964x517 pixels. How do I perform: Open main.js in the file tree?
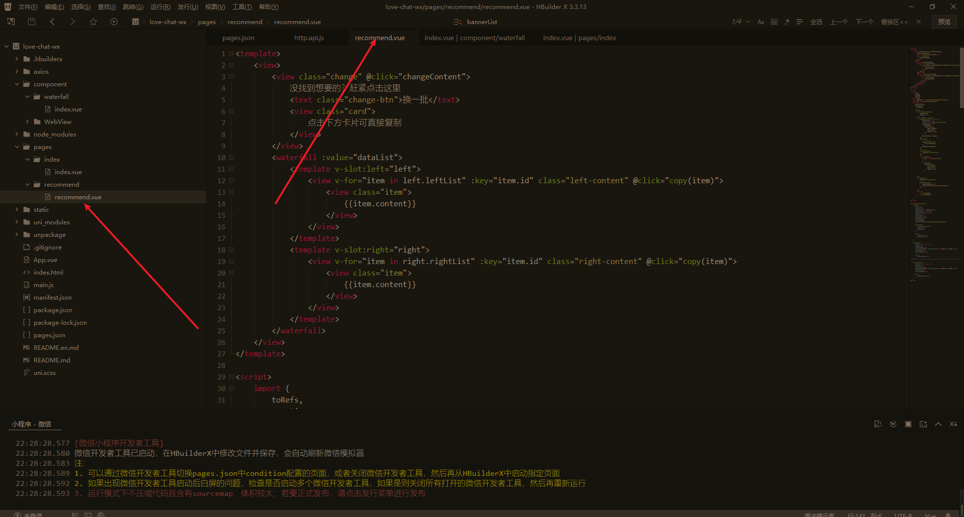click(44, 285)
